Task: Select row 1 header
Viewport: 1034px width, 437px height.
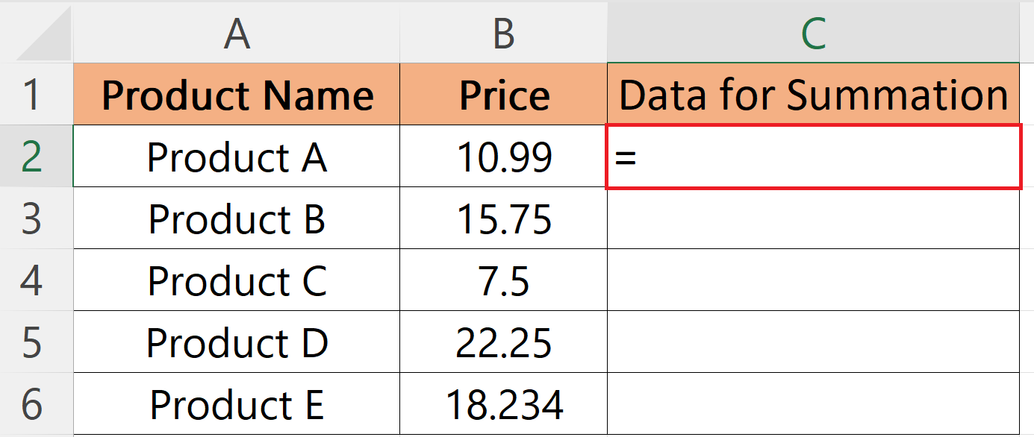Action: point(36,95)
